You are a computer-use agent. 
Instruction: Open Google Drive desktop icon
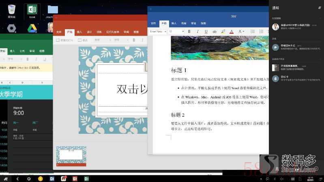(x=32, y=28)
